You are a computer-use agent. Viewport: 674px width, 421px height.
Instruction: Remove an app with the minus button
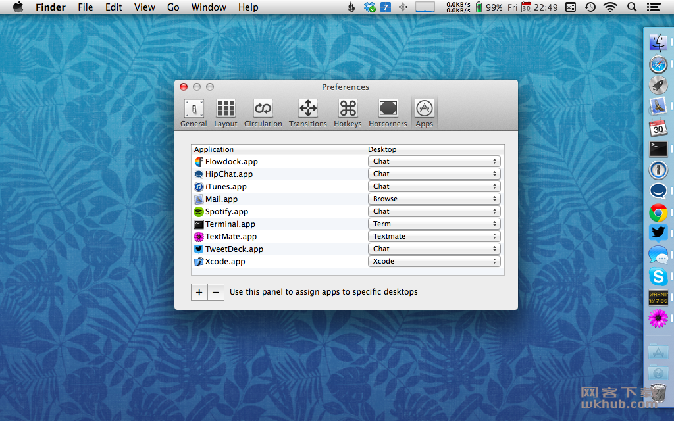point(216,292)
